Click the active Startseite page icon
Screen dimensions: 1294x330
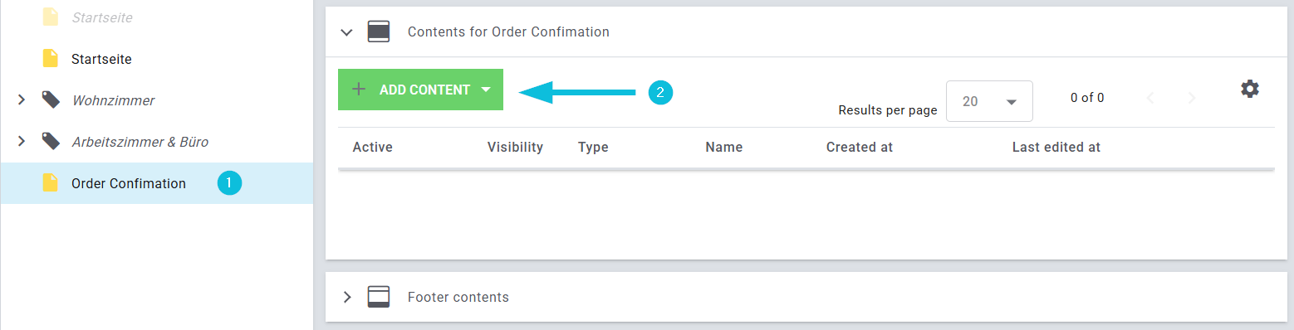click(51, 59)
